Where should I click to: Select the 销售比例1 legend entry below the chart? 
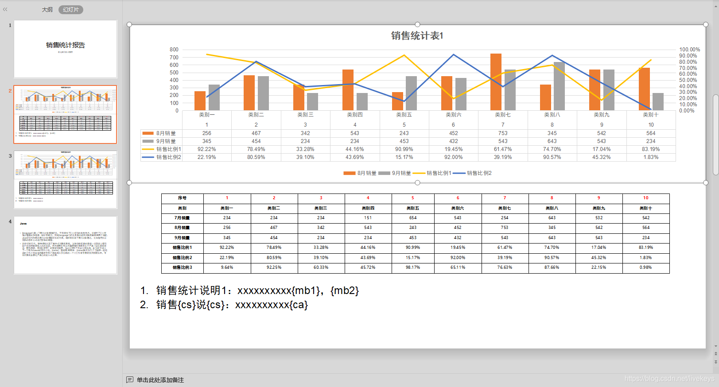pos(432,173)
